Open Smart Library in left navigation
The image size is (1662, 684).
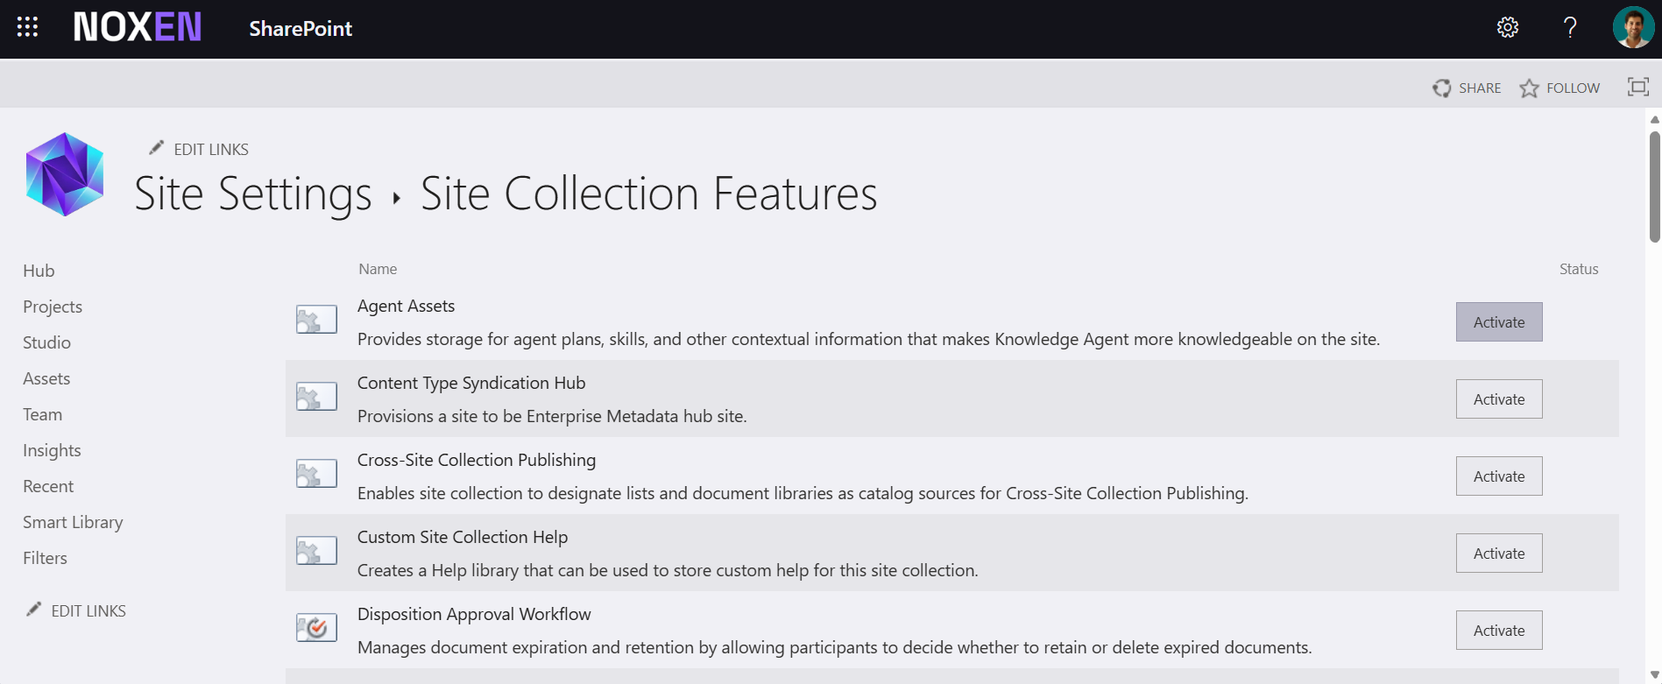(73, 522)
